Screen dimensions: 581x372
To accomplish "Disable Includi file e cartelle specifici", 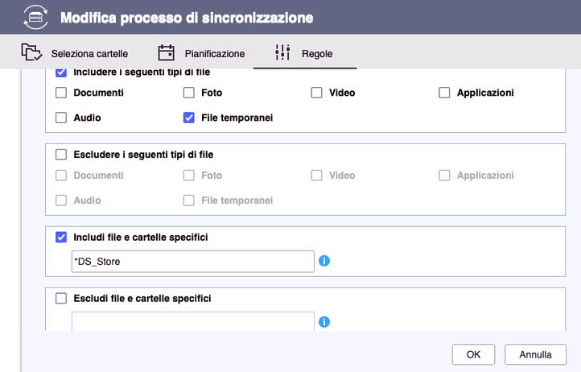I will [61, 238].
